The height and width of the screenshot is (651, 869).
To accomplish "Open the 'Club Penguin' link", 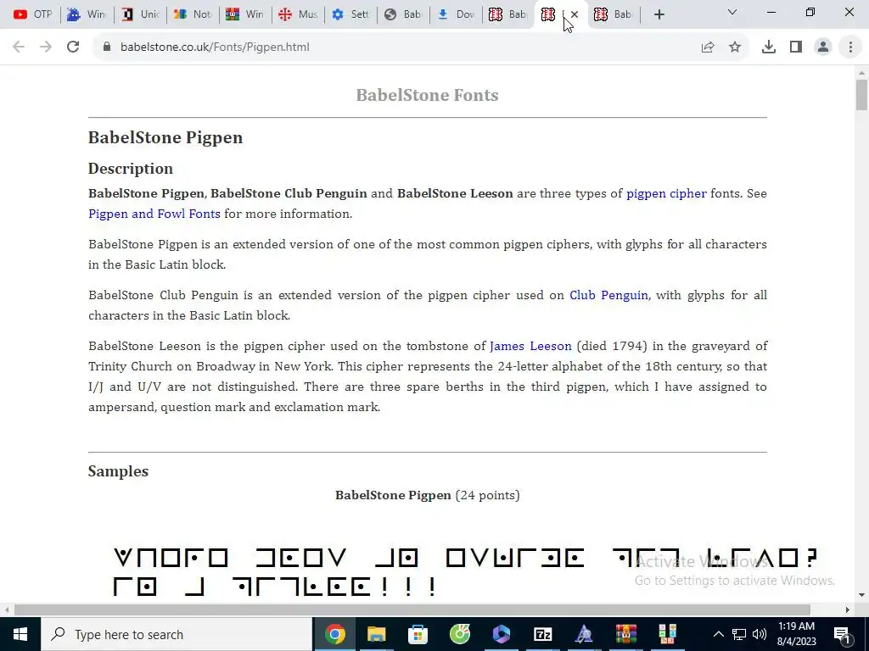I will pos(608,295).
